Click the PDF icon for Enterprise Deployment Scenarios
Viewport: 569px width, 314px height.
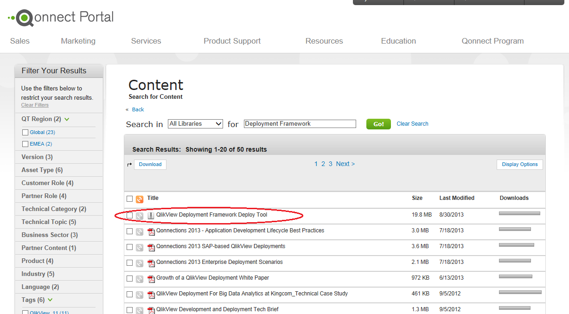pos(151,263)
